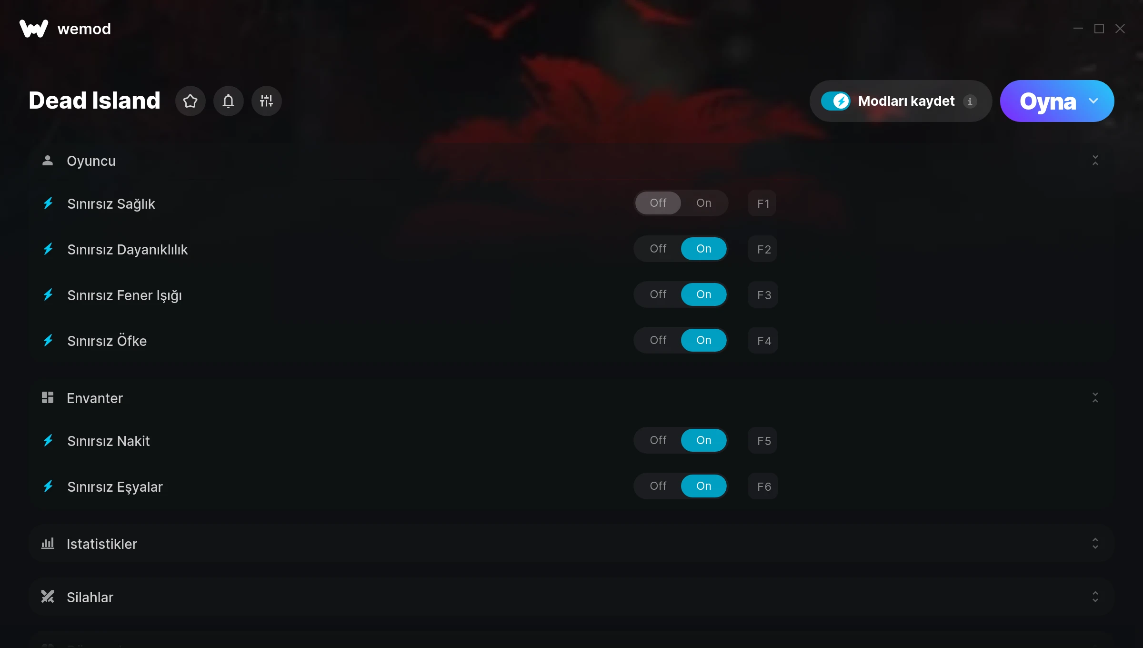1143x648 pixels.
Task: Turn on Sınırsız Sağlık
Action: tap(703, 203)
